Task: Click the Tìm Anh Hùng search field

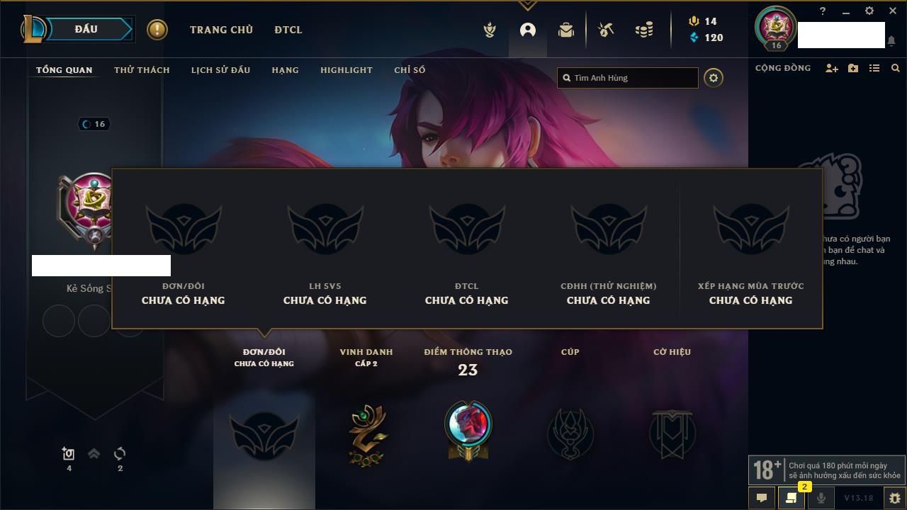Action: [628, 78]
